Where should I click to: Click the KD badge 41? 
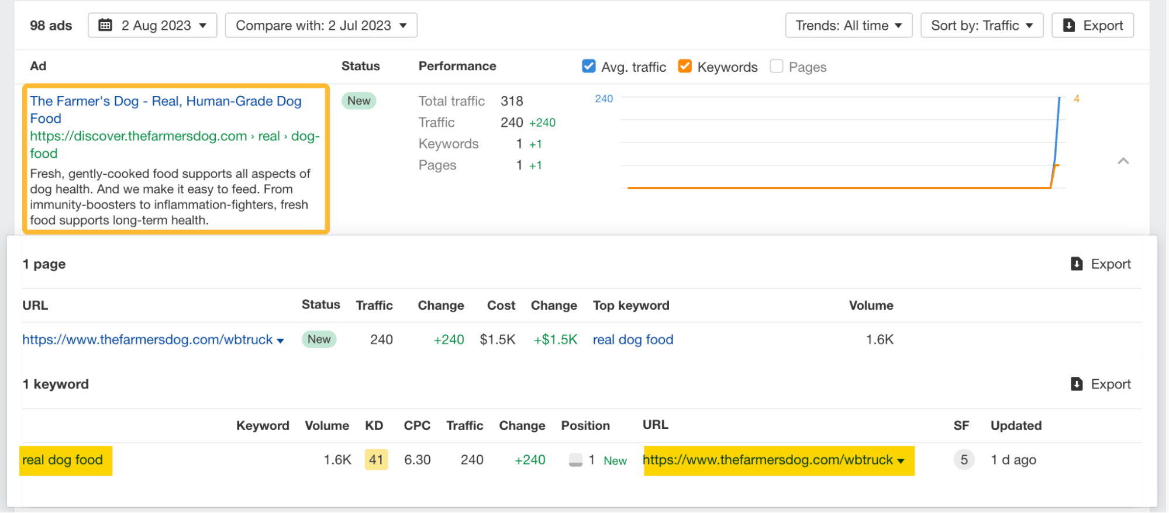pyautogui.click(x=376, y=460)
